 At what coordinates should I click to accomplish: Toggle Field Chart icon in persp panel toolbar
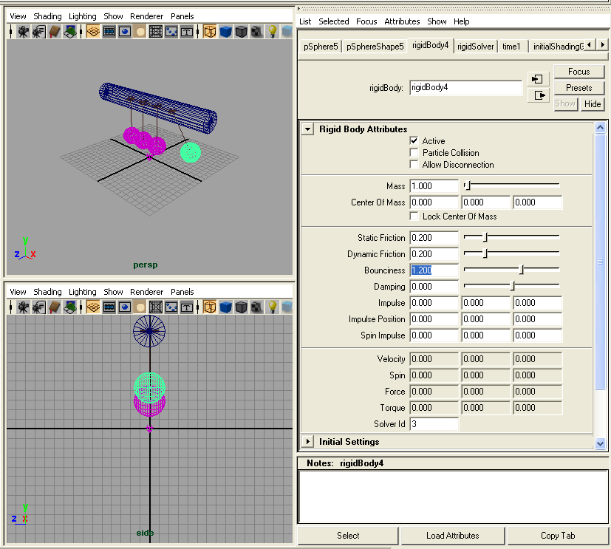[156, 32]
